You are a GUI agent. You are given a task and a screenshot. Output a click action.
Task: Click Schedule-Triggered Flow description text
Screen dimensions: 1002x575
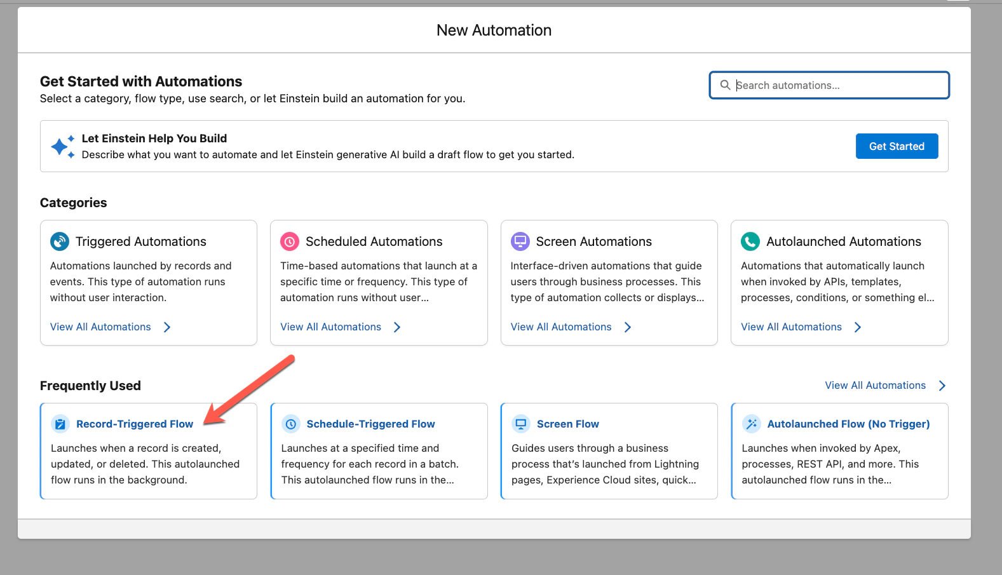(x=370, y=464)
